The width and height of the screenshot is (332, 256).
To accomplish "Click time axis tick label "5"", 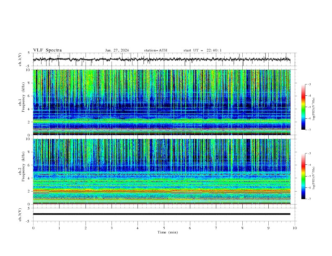I will (164, 228).
